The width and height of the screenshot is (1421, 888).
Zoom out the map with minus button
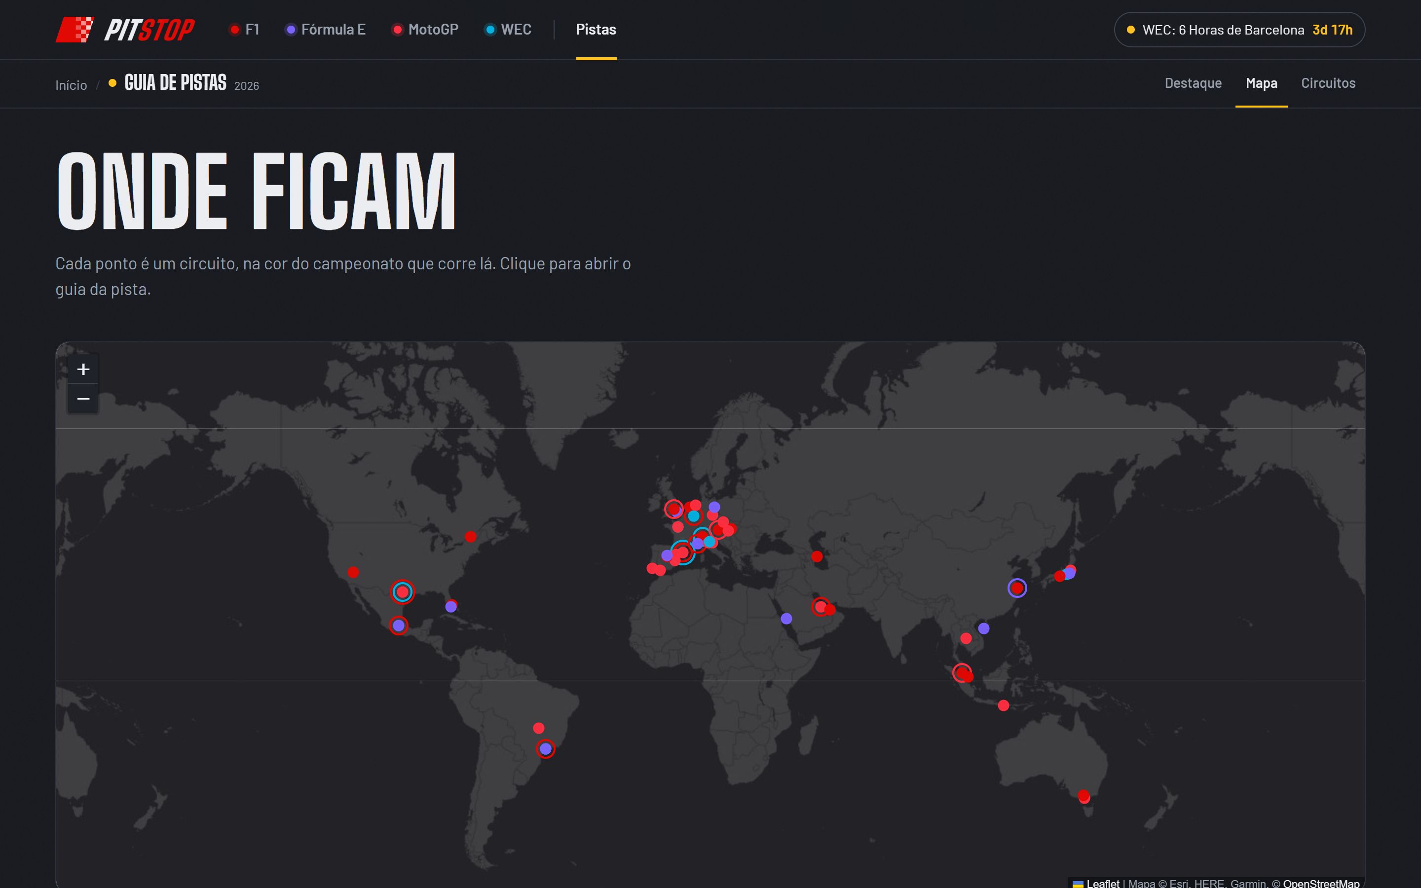(83, 399)
